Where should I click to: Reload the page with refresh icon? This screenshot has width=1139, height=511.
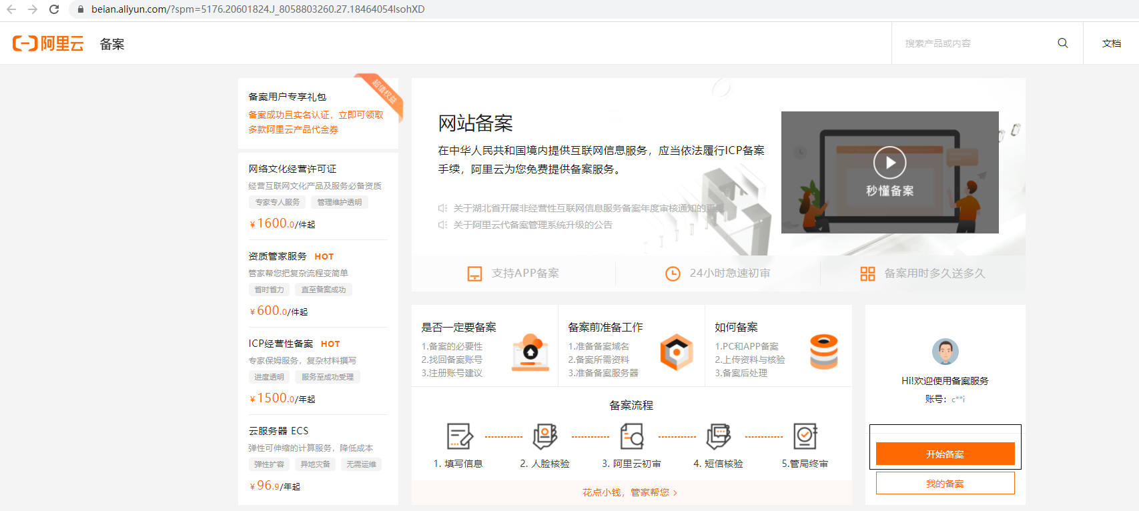tap(54, 9)
